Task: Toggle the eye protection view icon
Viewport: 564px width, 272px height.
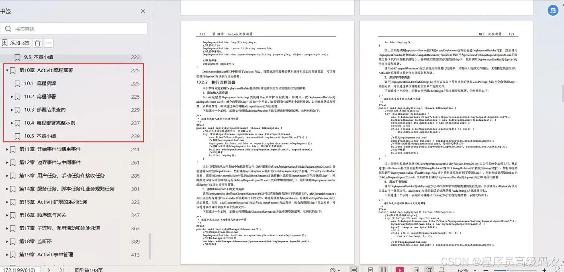Action: [333, 270]
